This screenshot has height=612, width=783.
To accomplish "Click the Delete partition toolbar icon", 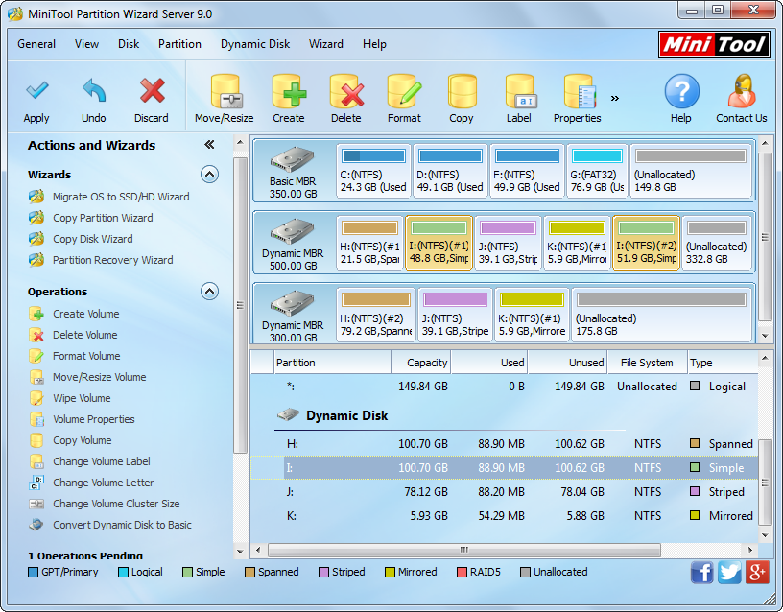I will coord(346,91).
